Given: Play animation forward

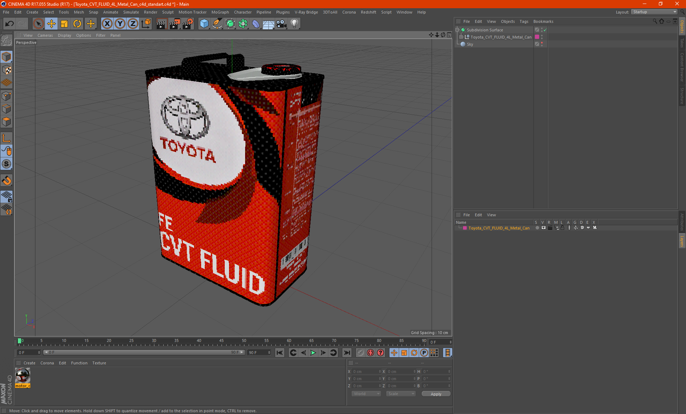Looking at the screenshot, I should [313, 353].
